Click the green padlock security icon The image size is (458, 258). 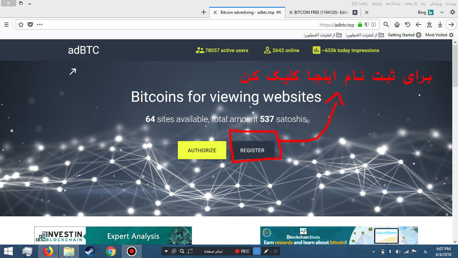point(360,25)
